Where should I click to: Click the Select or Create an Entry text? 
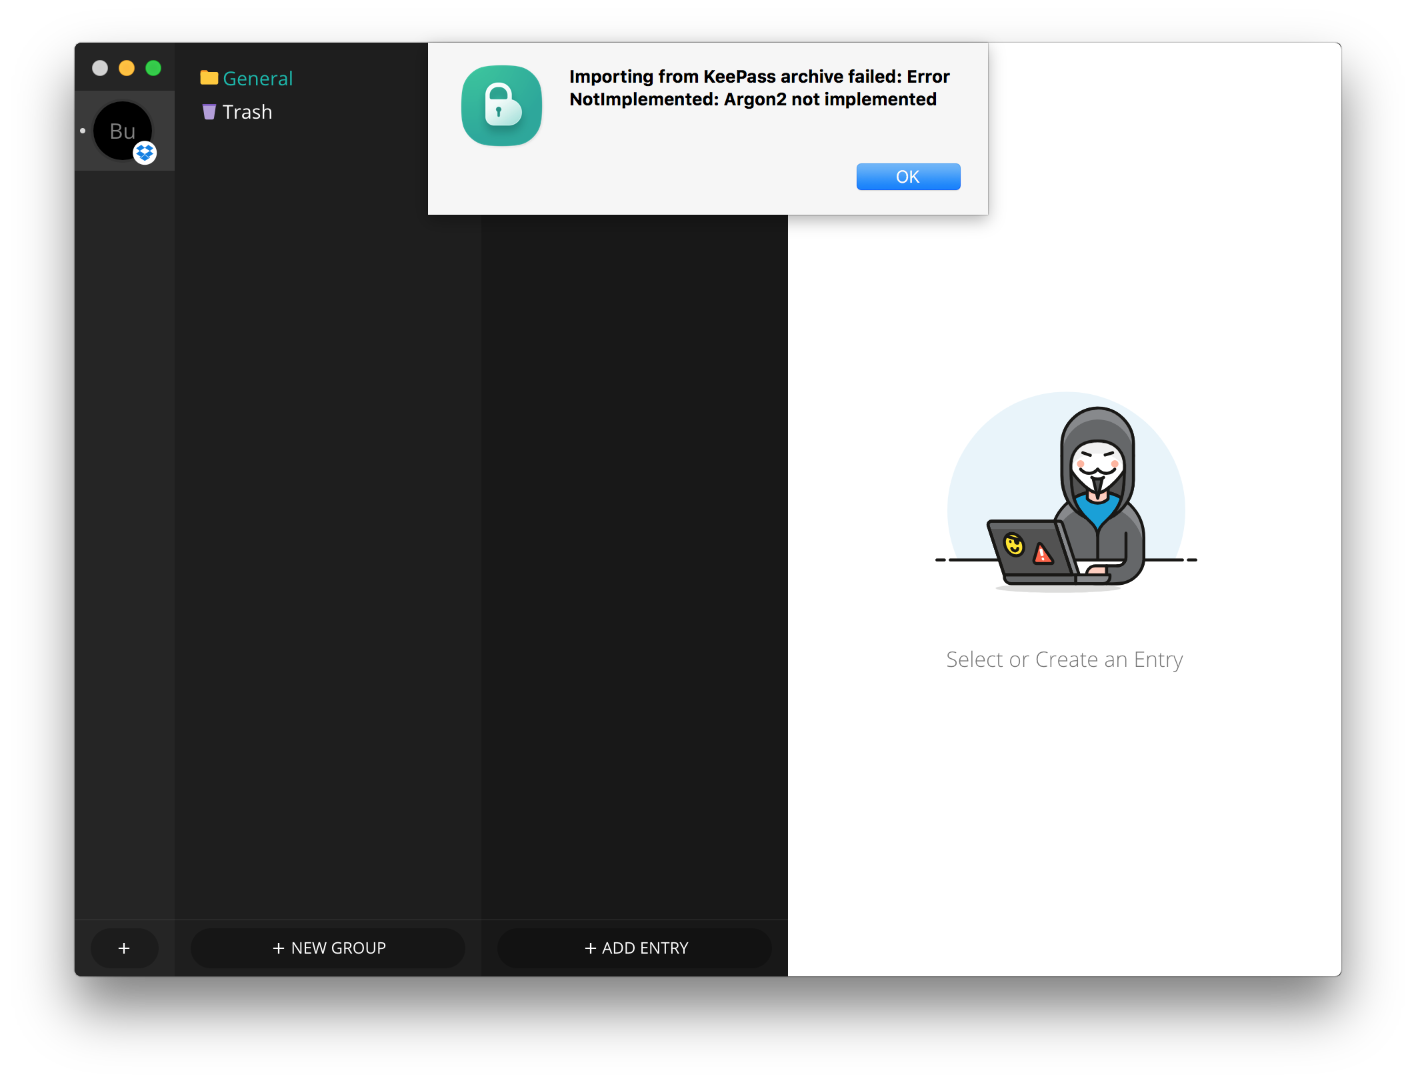click(1064, 660)
